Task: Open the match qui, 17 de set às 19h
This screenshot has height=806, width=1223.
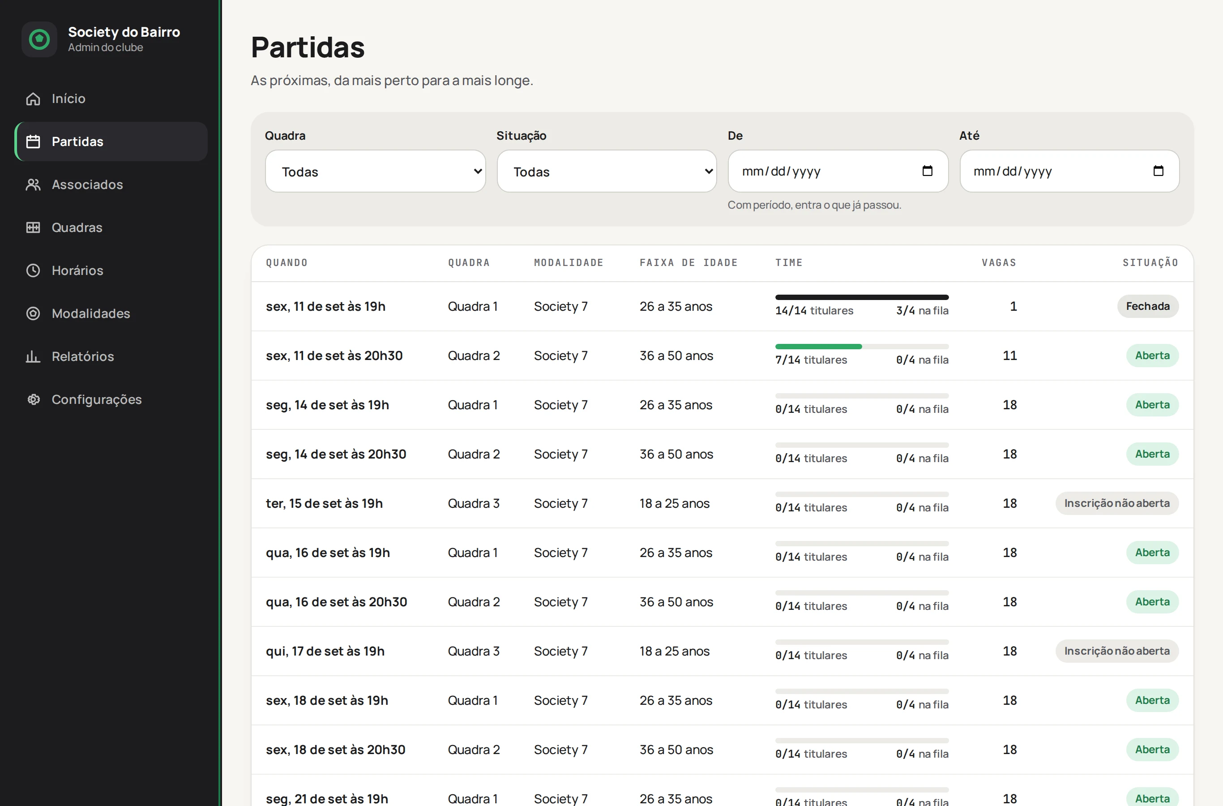Action: coord(722,651)
